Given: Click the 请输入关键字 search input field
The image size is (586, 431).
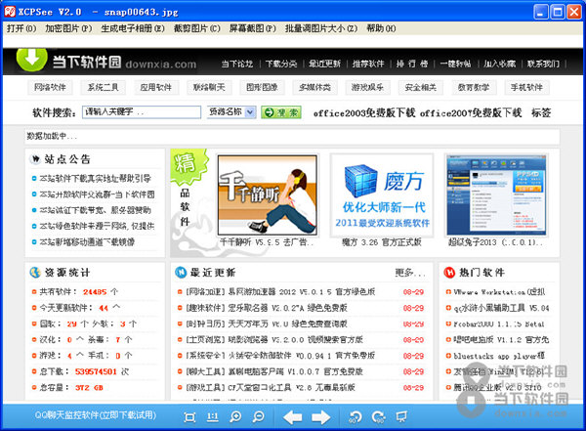Looking at the screenshot, I should [x=142, y=111].
